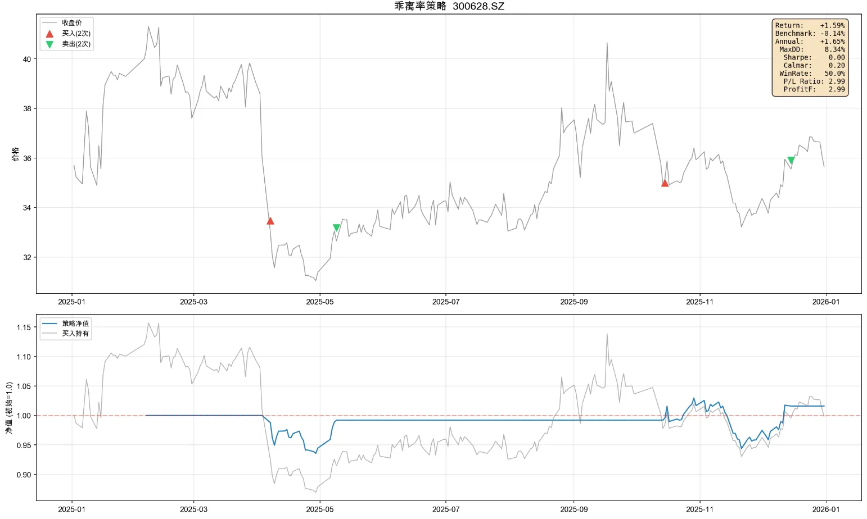This screenshot has height=519, width=867.
Task: Click the 2025-05 label on lower chart axis
Action: click(x=319, y=509)
